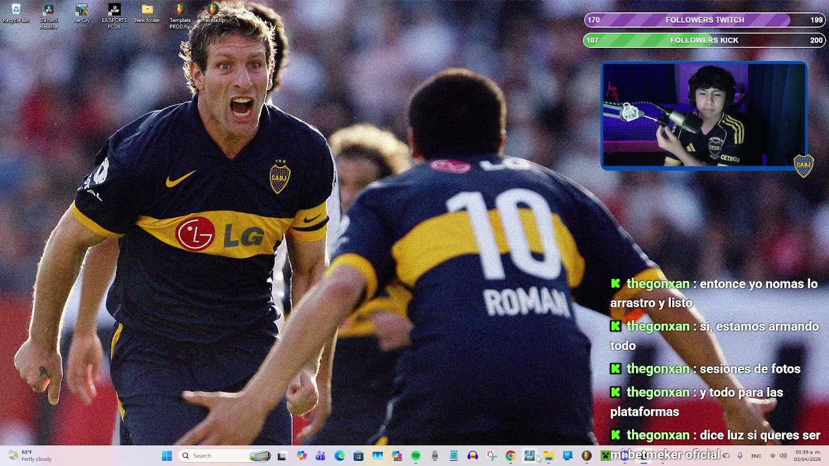Open Snipping Tool from the taskbar

click(x=492, y=456)
